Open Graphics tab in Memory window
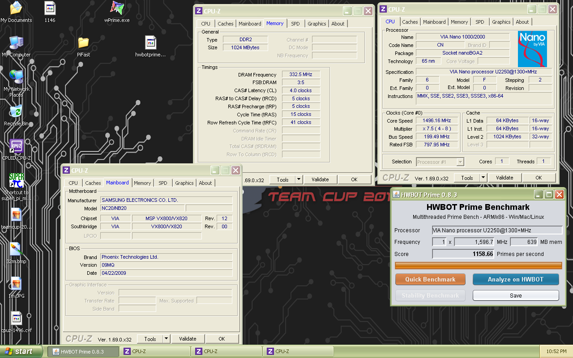The image size is (573, 358). coord(317,24)
